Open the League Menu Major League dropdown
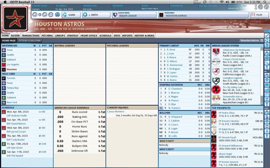The image size is (270, 168). (x=134, y=15)
